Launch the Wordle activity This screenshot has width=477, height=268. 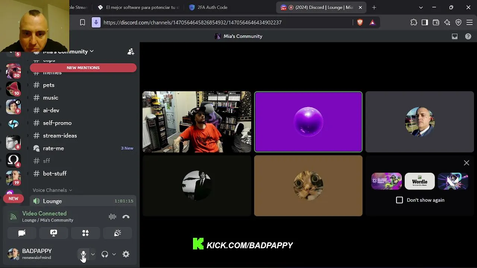pos(420,181)
